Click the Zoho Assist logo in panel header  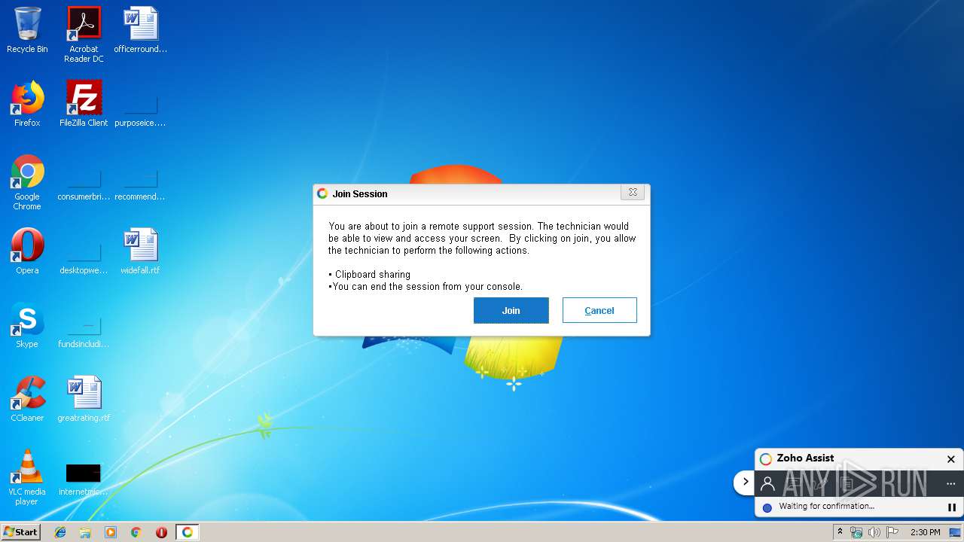[766, 458]
